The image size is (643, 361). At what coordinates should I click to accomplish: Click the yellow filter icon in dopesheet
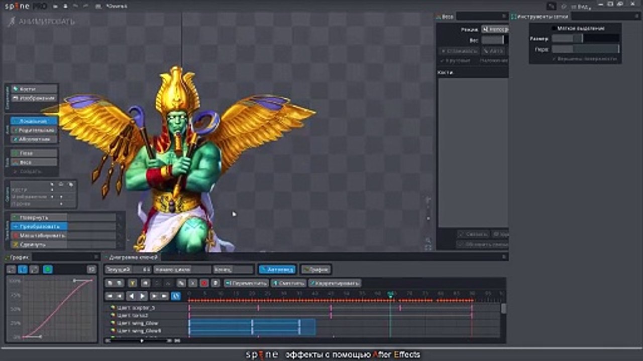click(133, 283)
